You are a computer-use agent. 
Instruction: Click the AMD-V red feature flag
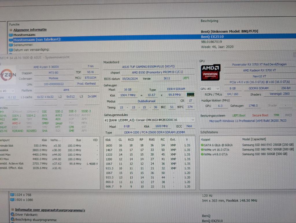pos(16,123)
